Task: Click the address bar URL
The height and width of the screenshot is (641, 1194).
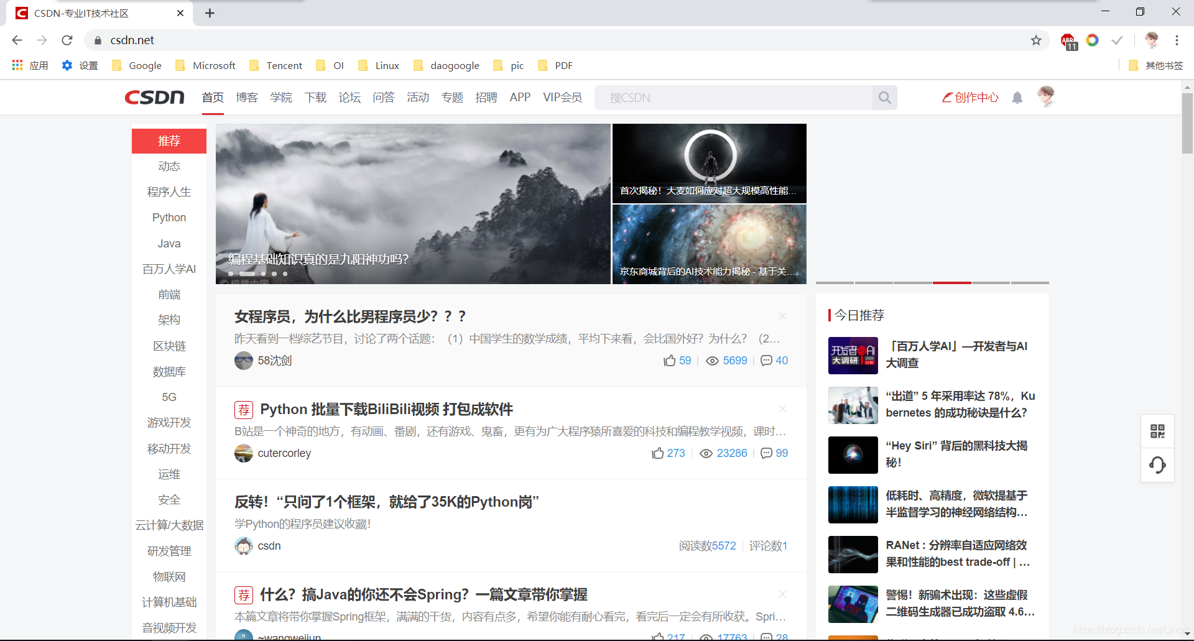Action: click(x=132, y=40)
